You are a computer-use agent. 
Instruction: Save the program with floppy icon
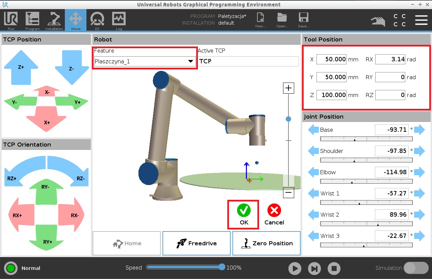(x=304, y=20)
